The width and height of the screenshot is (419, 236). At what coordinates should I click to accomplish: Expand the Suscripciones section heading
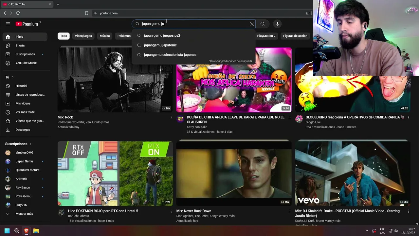click(x=18, y=144)
